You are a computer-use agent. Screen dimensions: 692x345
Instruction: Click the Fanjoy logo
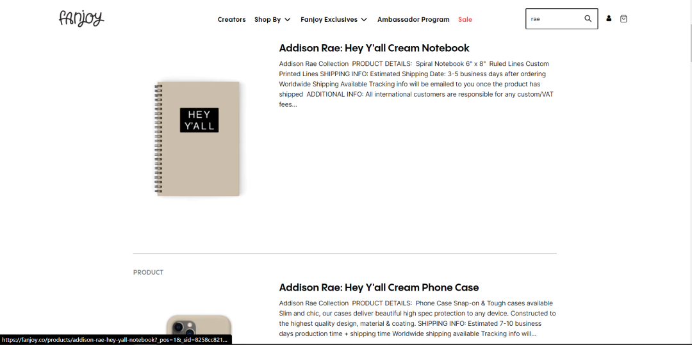(81, 18)
